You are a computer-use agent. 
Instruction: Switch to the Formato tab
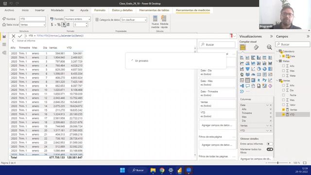coord(100,10)
